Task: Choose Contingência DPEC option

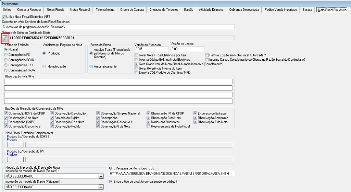Action: [6, 65]
